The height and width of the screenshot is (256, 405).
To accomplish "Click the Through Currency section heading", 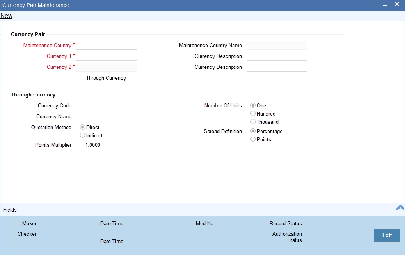I will pos(33,95).
